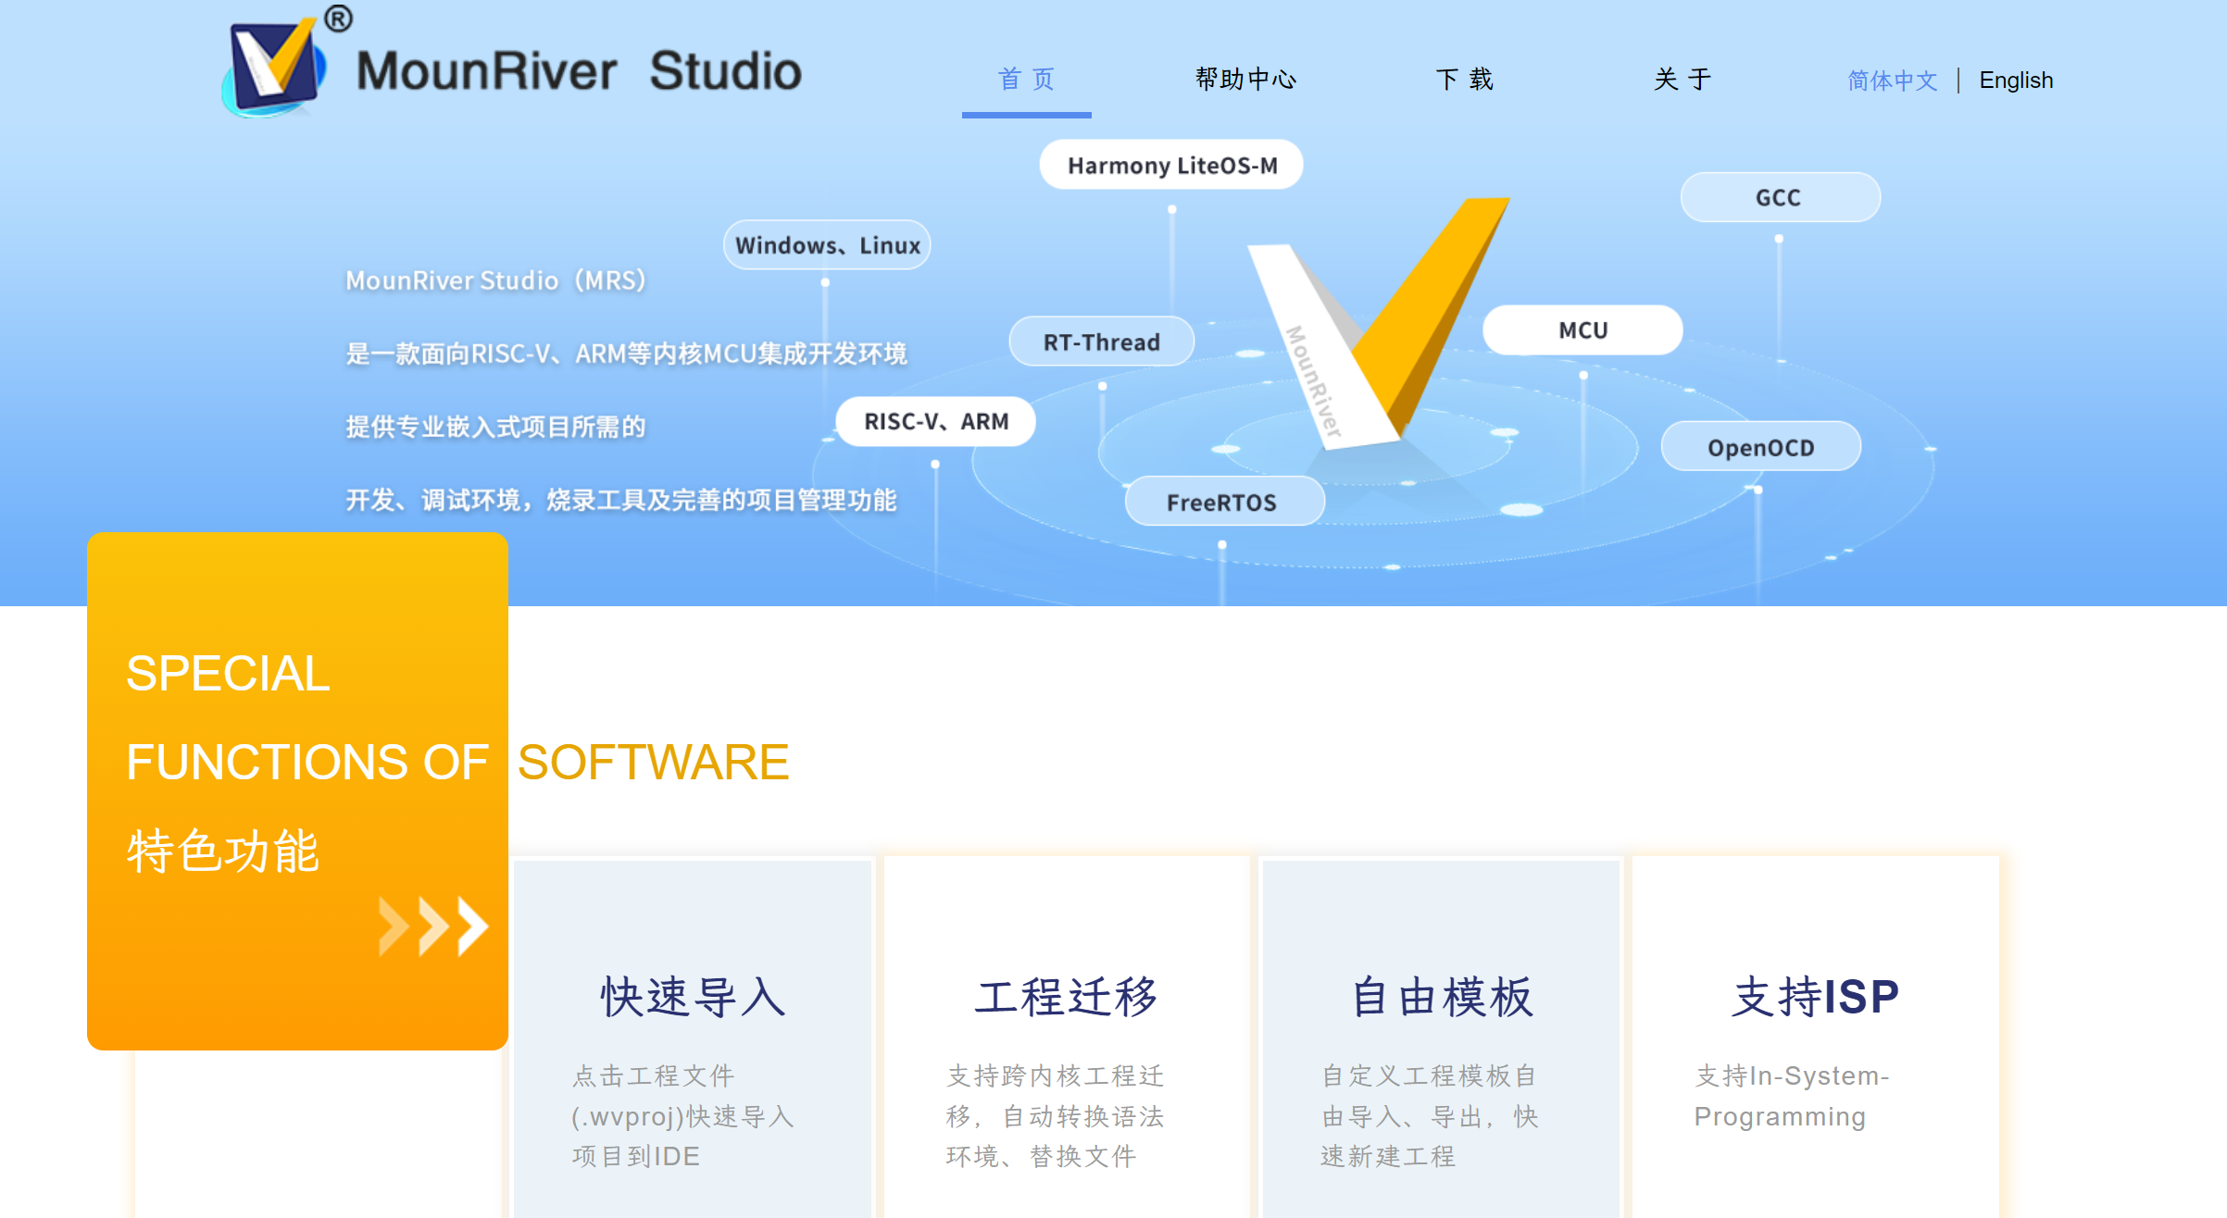Click the Windows、Linux bubble
Viewport: 2227px width, 1218px height.
pos(827,245)
